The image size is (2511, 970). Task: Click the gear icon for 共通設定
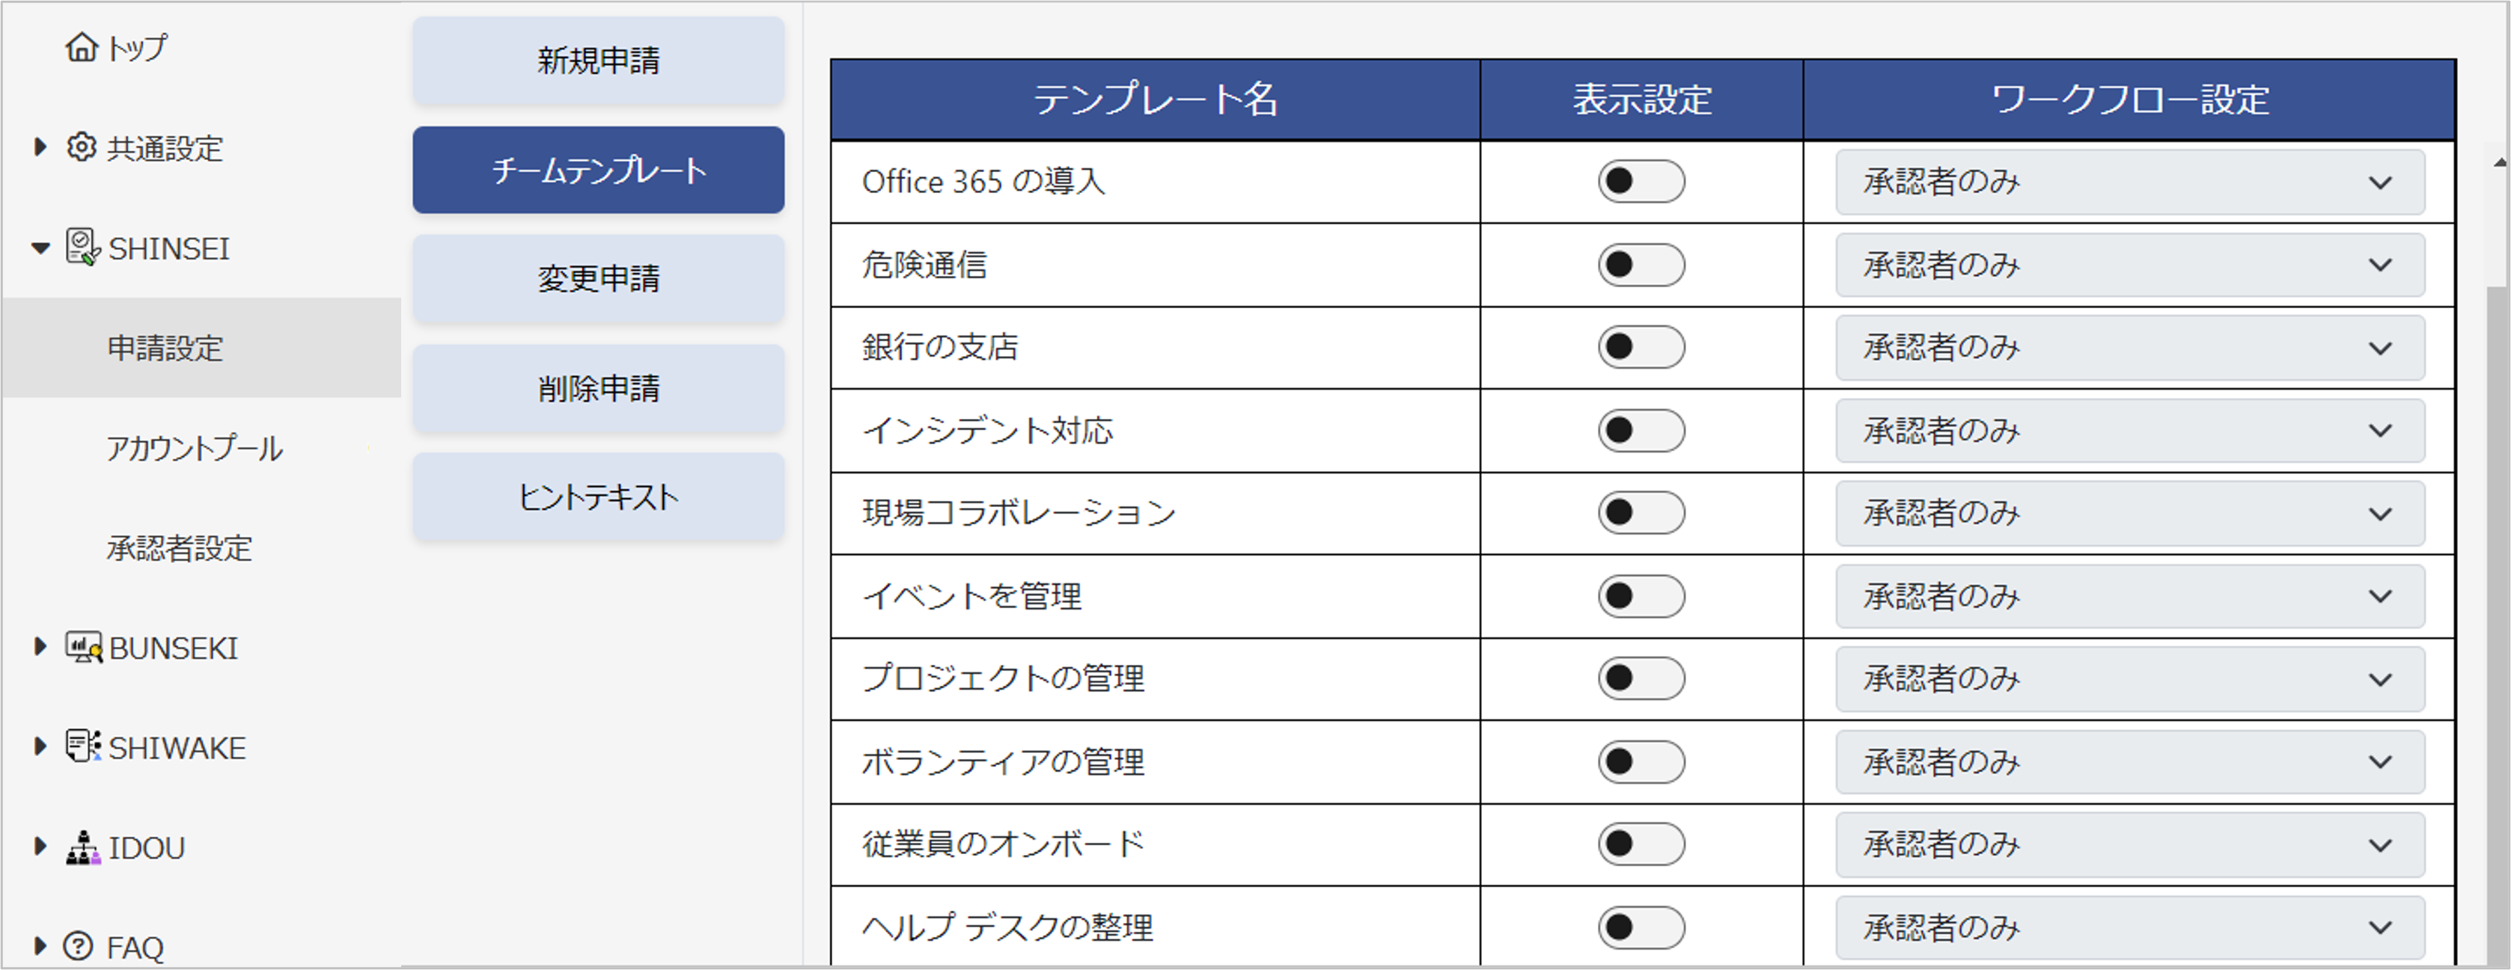tap(82, 147)
